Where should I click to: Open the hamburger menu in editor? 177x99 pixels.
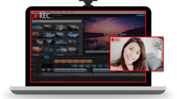(x=32, y=15)
